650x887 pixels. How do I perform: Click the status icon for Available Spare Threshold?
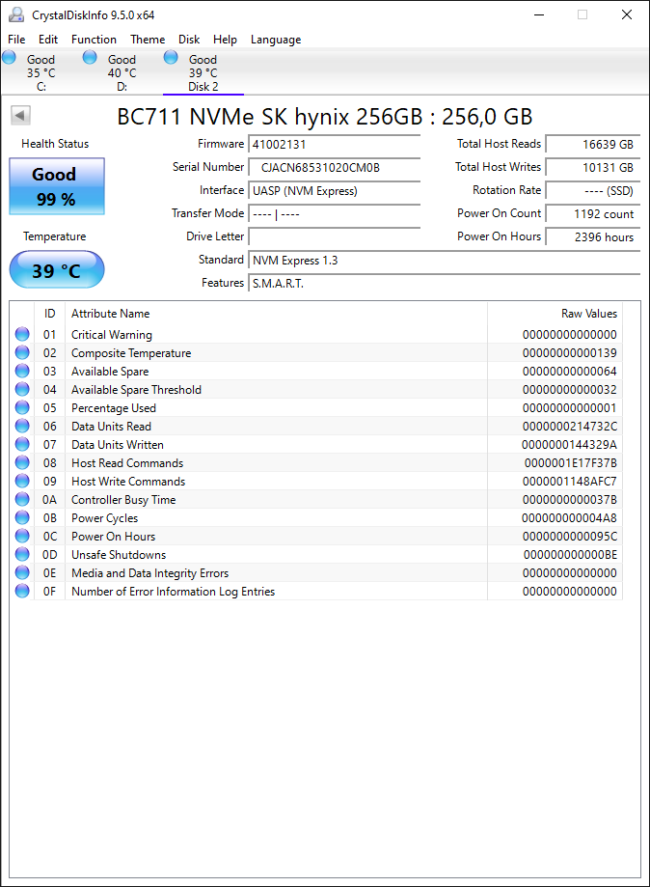[22, 389]
